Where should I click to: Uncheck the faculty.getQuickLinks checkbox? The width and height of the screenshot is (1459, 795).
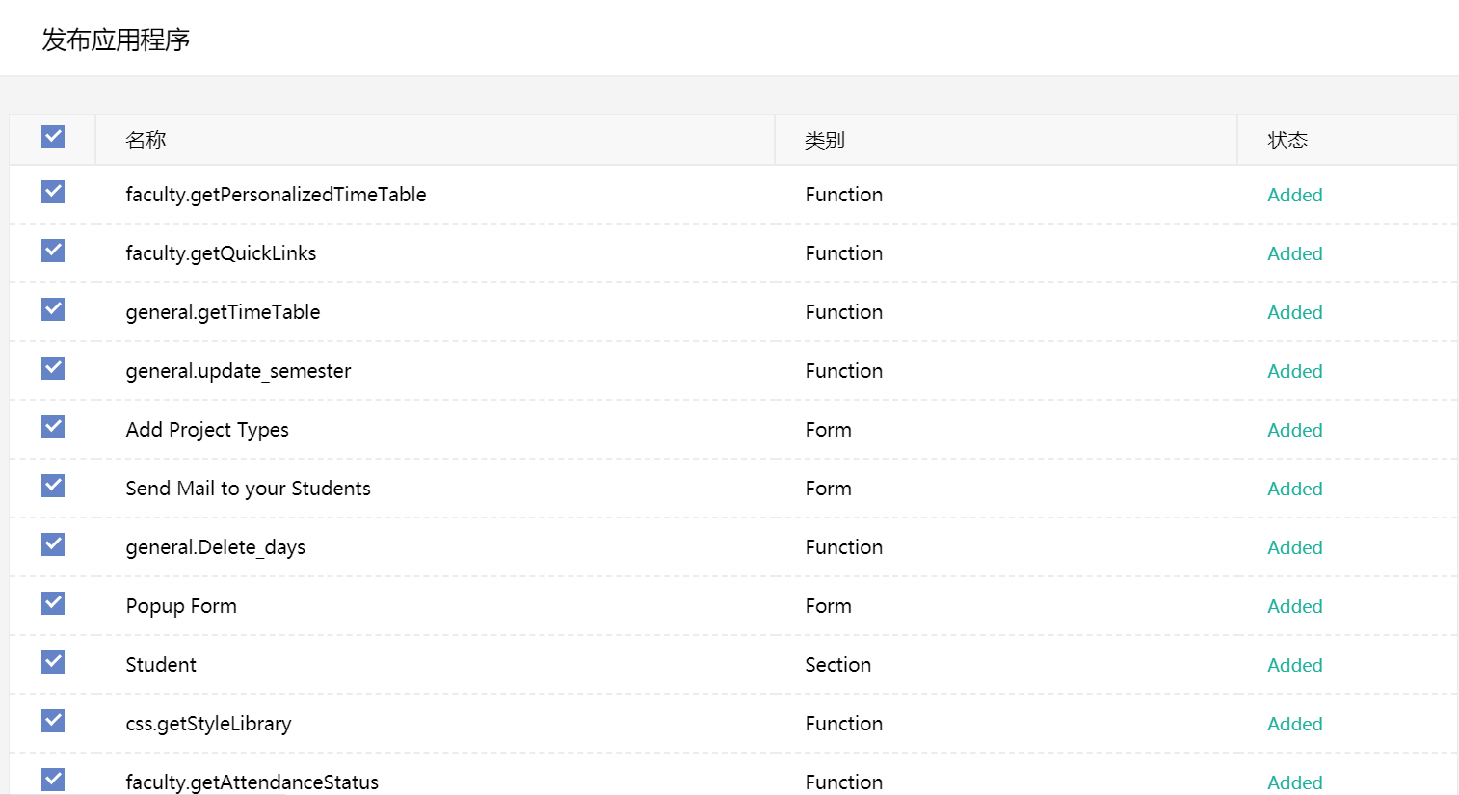click(x=53, y=251)
